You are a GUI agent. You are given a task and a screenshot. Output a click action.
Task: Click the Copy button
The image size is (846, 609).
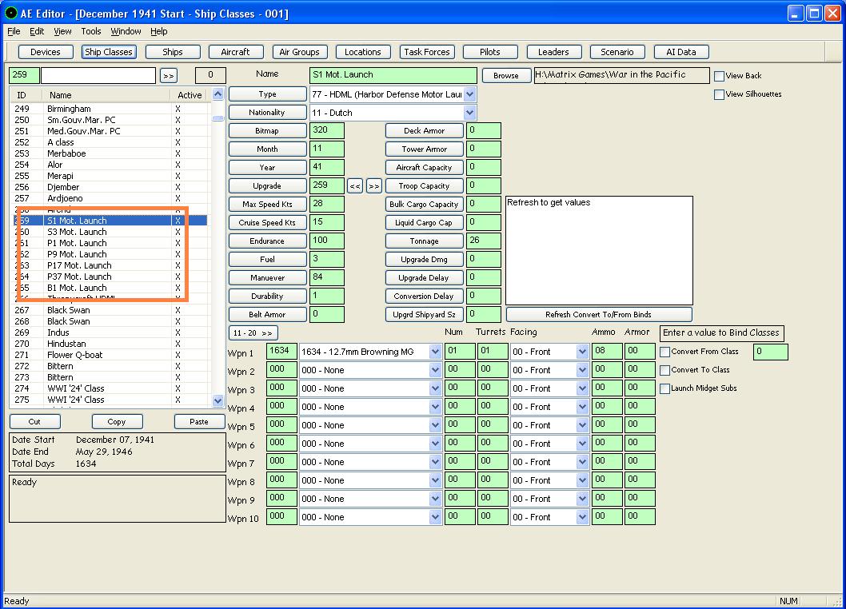(117, 421)
